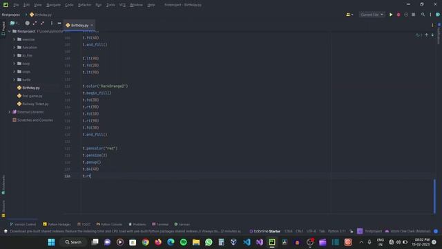Open the teal plugin icon at toolbar end
Screen dimensions: 442x249
pos(438,15)
